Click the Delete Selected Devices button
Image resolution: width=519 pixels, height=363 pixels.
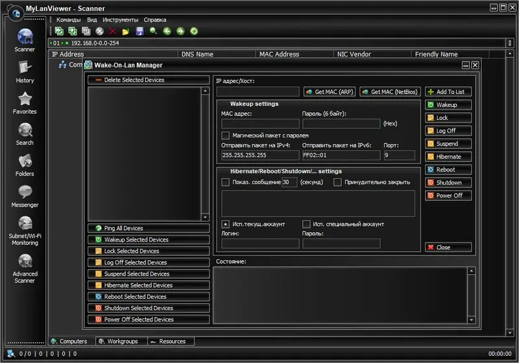tap(149, 80)
